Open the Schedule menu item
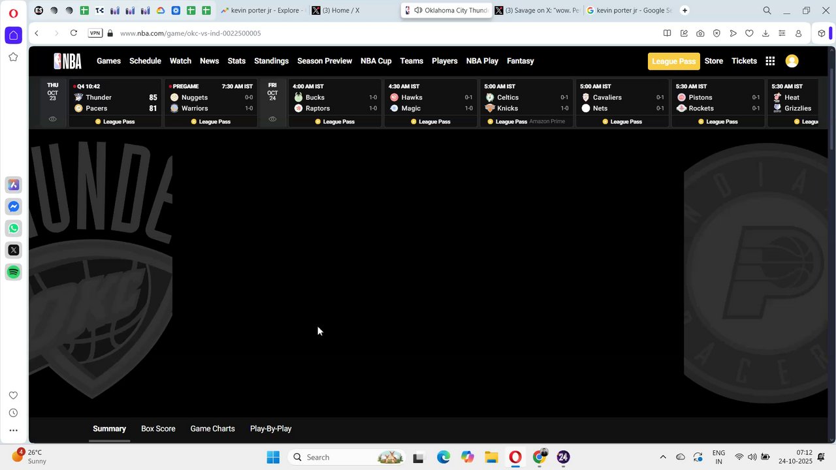836x470 pixels. (x=145, y=61)
